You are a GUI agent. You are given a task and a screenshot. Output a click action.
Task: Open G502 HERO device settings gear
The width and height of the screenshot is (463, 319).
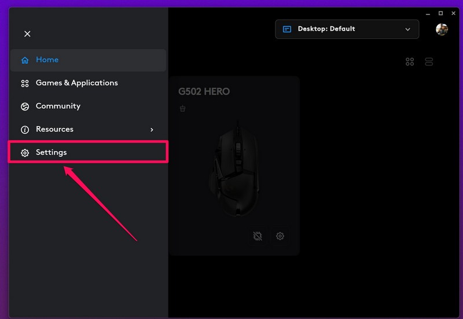280,236
